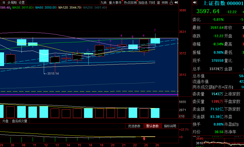Click the 总手 33728万 value
The width and height of the screenshot is (244, 147).
coord(216,69)
